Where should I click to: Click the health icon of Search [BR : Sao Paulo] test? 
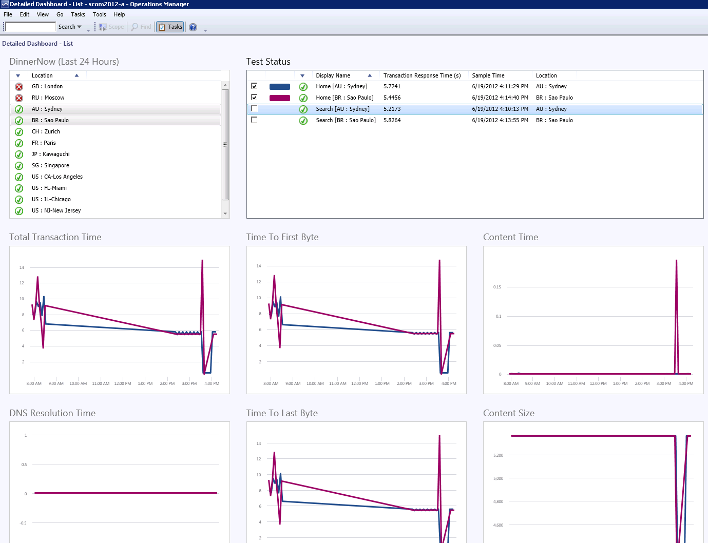(303, 121)
